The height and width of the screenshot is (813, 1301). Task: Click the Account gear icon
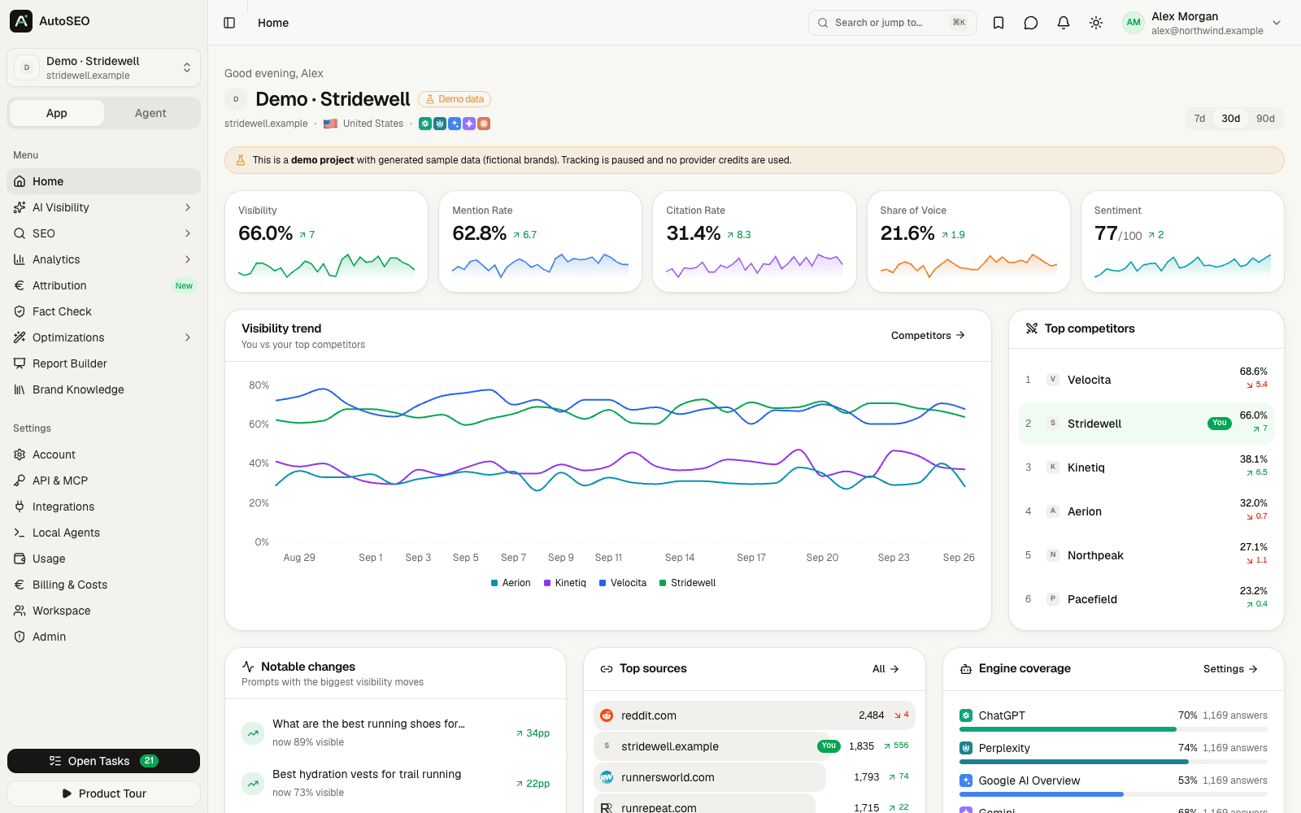(x=20, y=454)
